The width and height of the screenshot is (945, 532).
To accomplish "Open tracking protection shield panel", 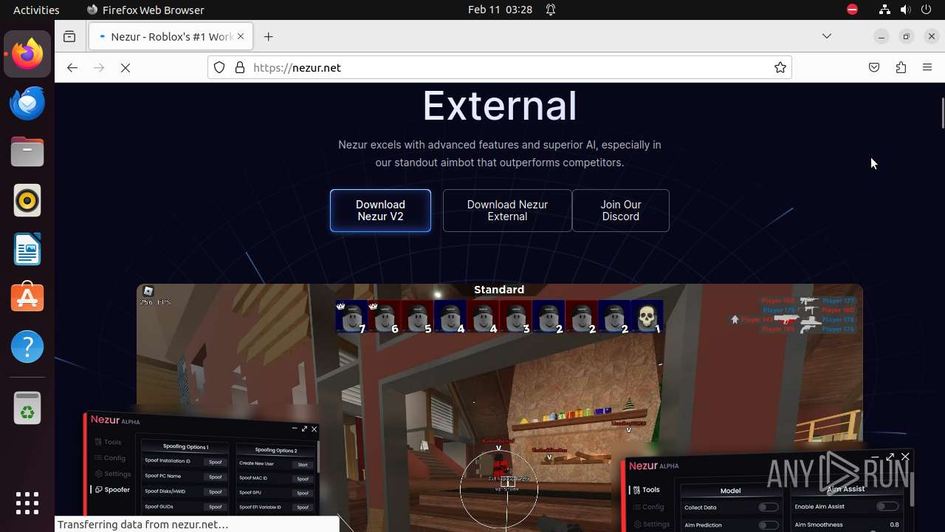I will [219, 67].
